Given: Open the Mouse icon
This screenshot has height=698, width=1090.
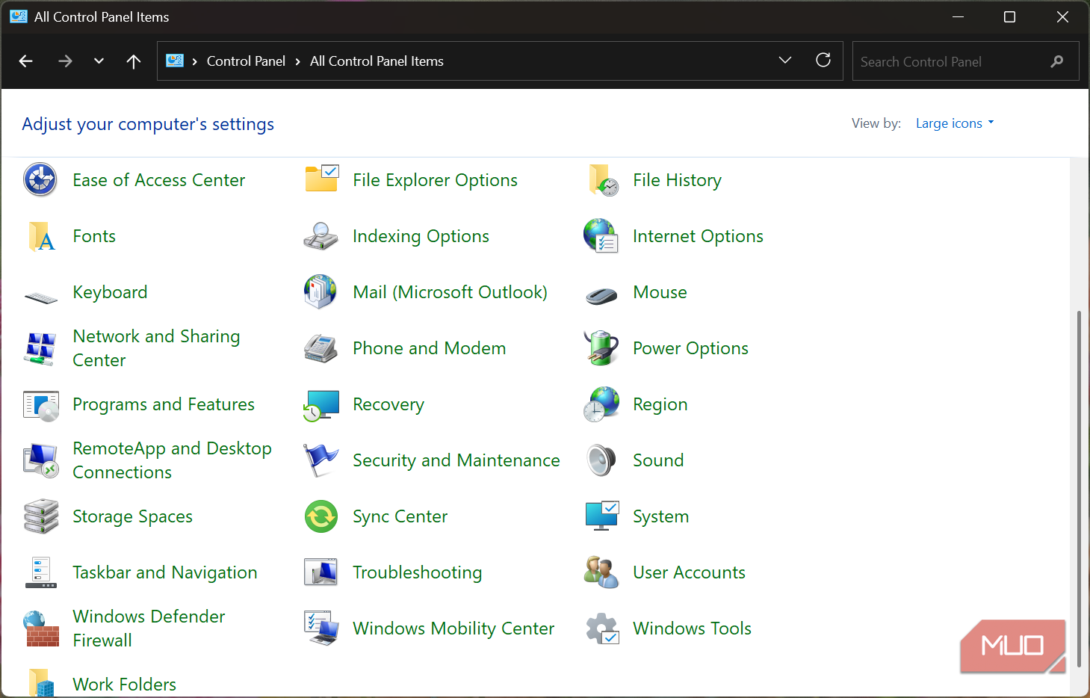Looking at the screenshot, I should click(602, 296).
